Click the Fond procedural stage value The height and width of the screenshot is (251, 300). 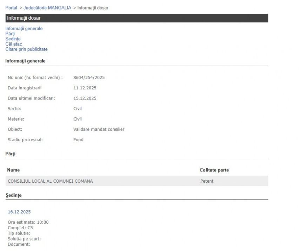click(x=78, y=140)
